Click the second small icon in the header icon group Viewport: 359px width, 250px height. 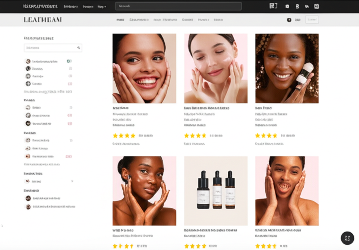[287, 6]
